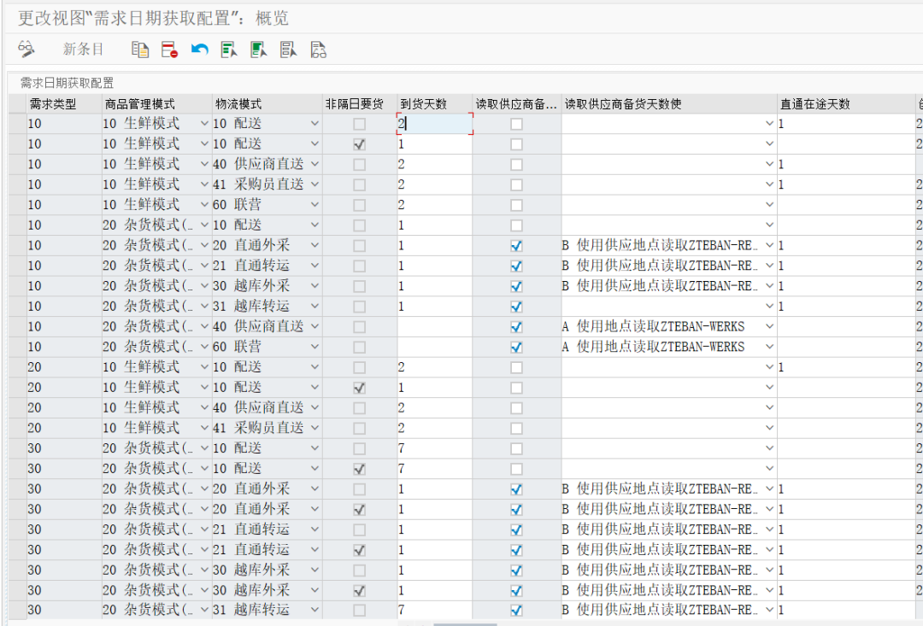
Task: Open 物流模式 dropdown for type 20 生鲜模式 采购员直送 row
Action: pos(315,428)
